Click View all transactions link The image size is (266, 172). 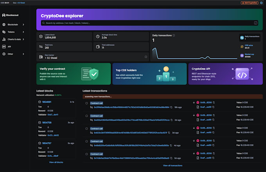click(173, 166)
